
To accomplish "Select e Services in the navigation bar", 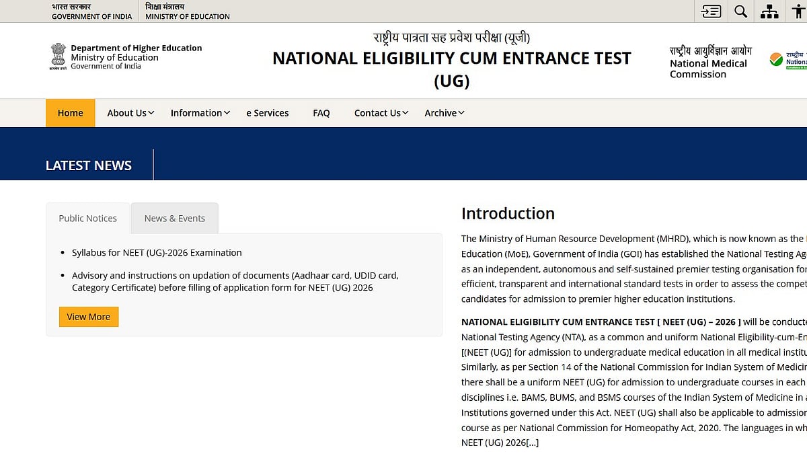I will tap(267, 113).
